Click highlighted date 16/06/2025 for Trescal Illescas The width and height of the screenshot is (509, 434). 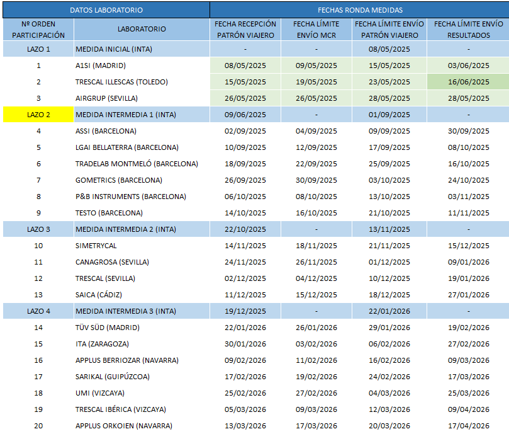469,82
